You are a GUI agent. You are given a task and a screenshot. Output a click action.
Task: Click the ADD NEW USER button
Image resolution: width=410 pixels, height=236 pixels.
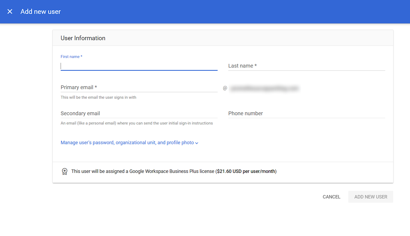371,197
